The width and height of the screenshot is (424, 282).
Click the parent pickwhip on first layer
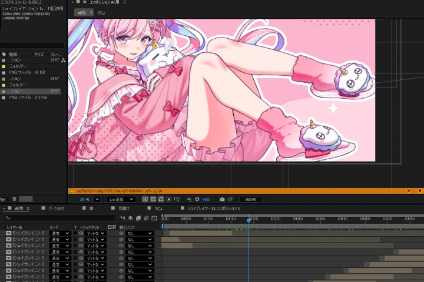click(x=121, y=233)
